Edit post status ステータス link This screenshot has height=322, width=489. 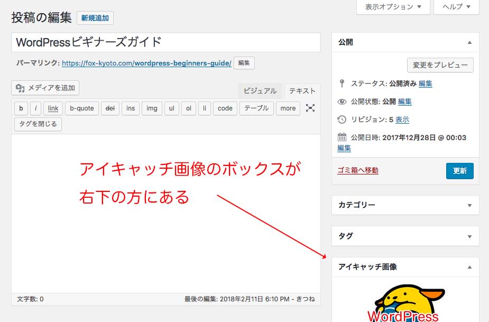[425, 84]
